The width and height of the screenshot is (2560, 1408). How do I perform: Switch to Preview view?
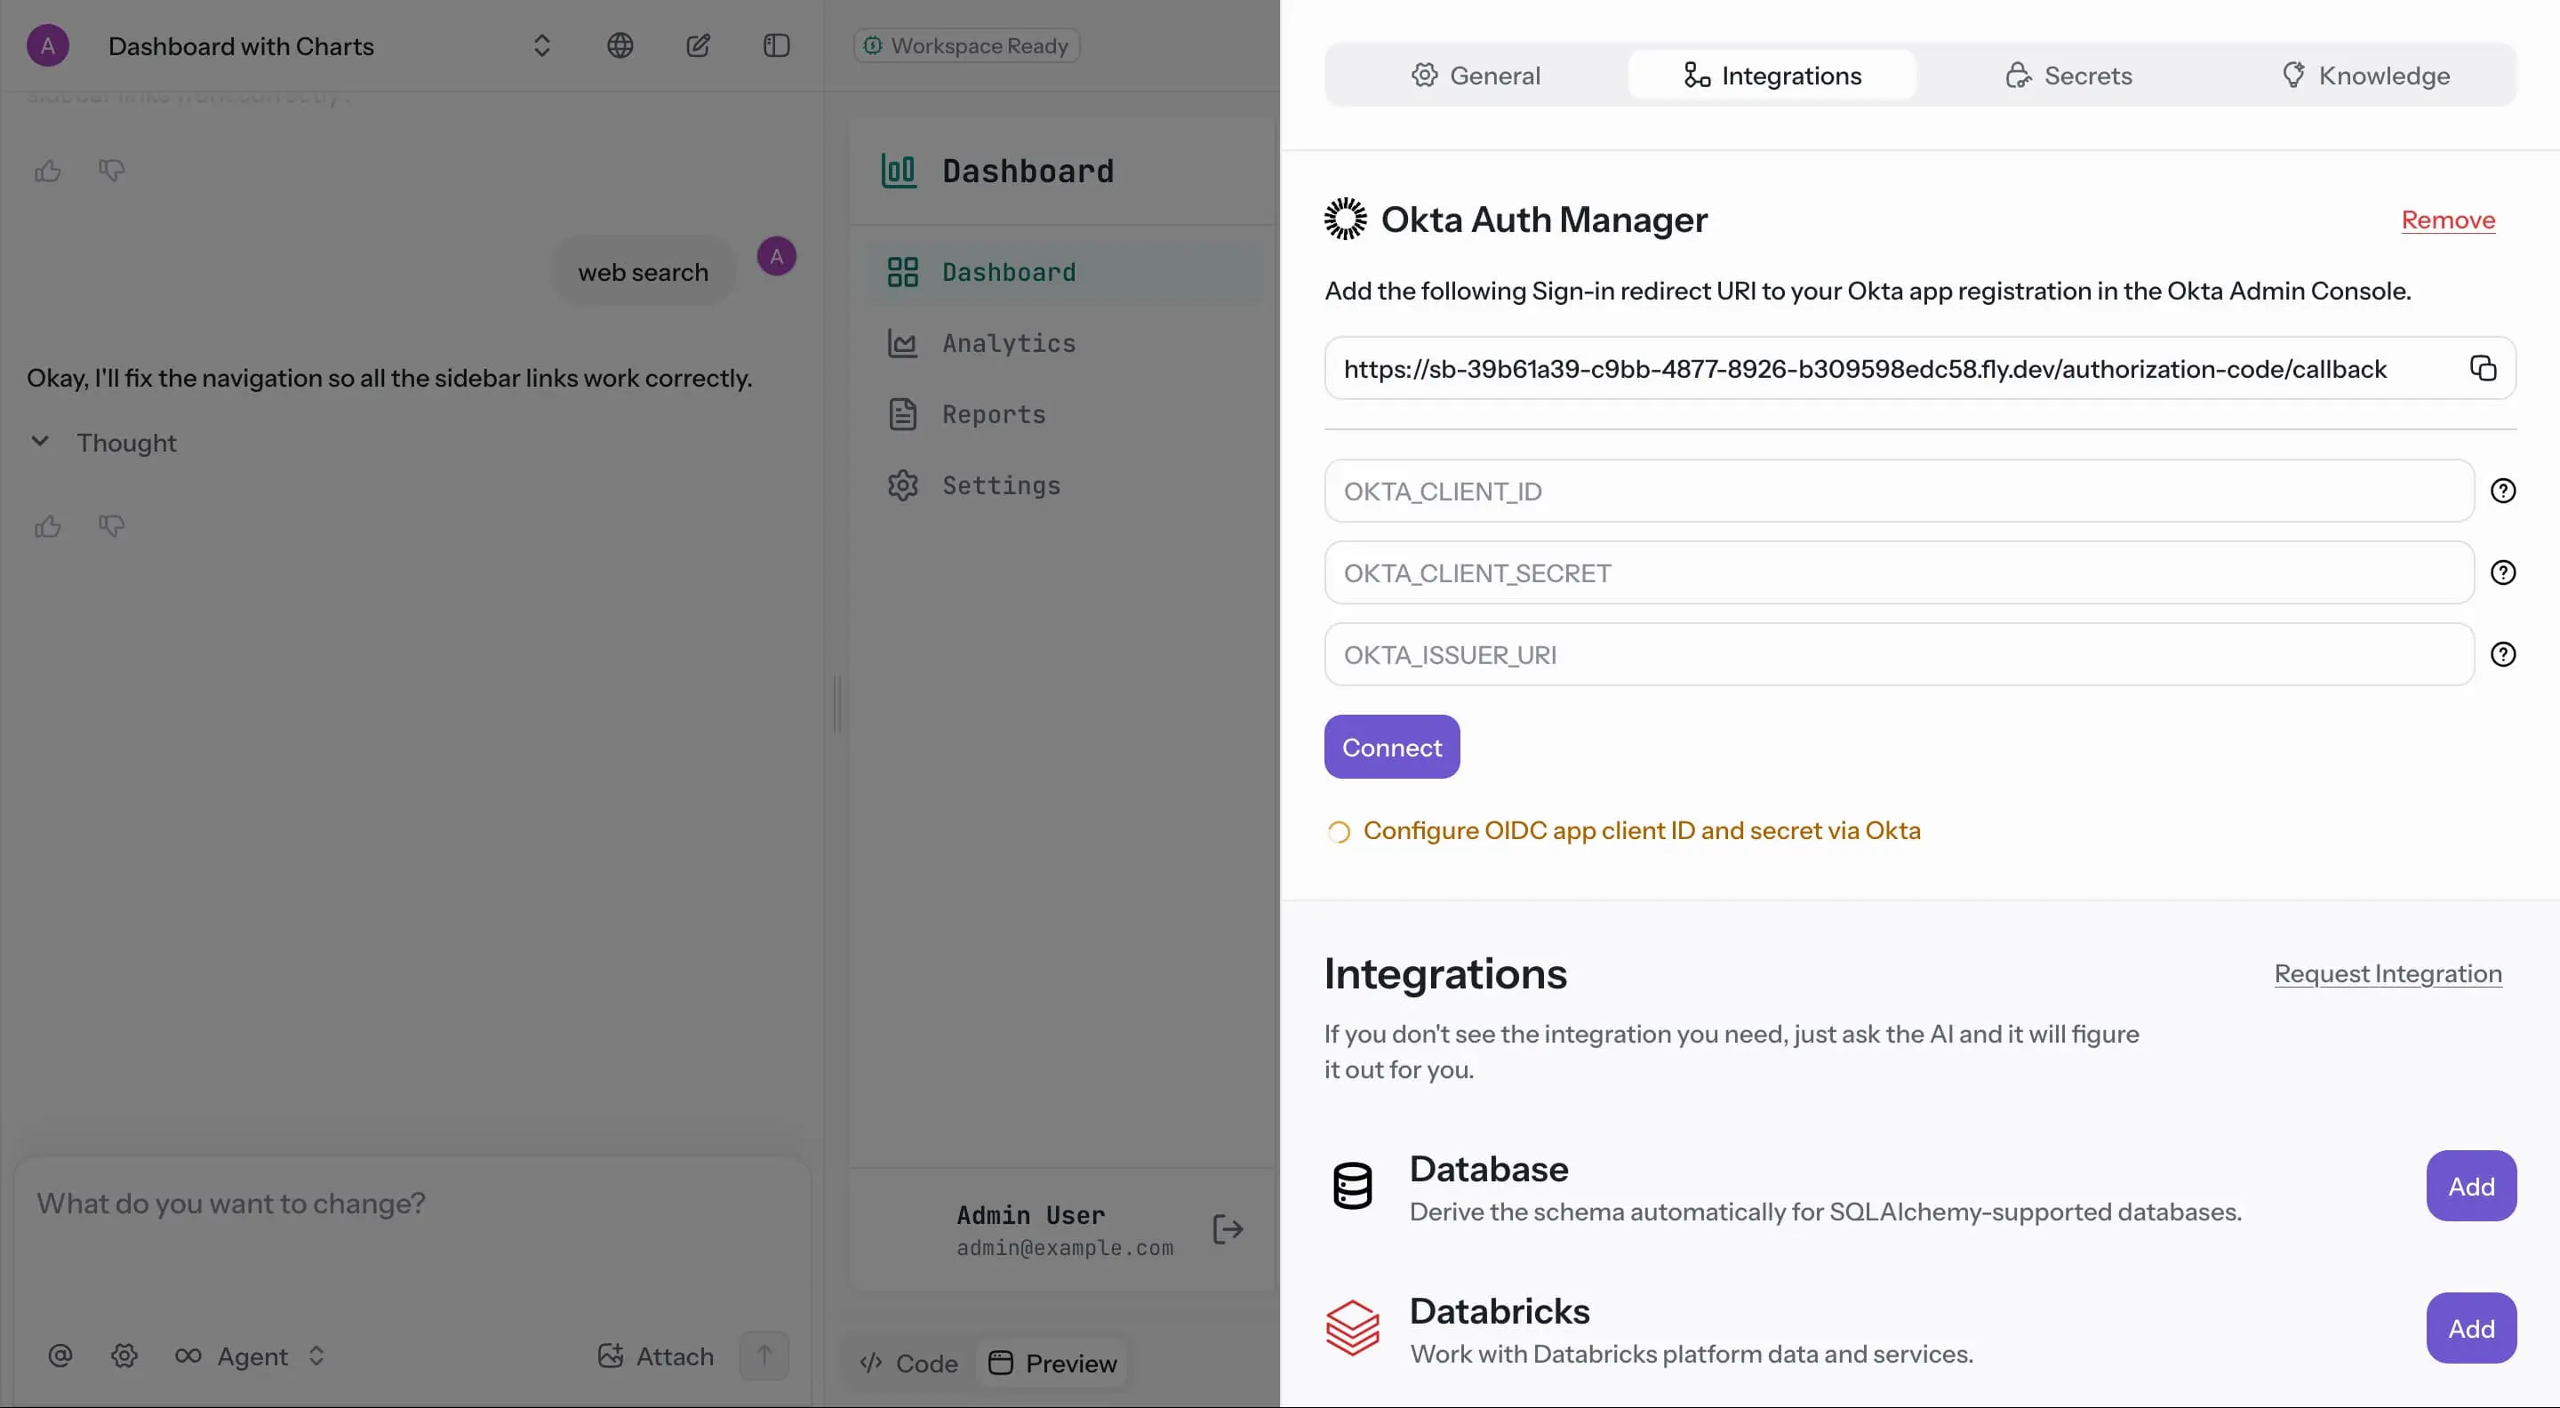tap(1053, 1364)
